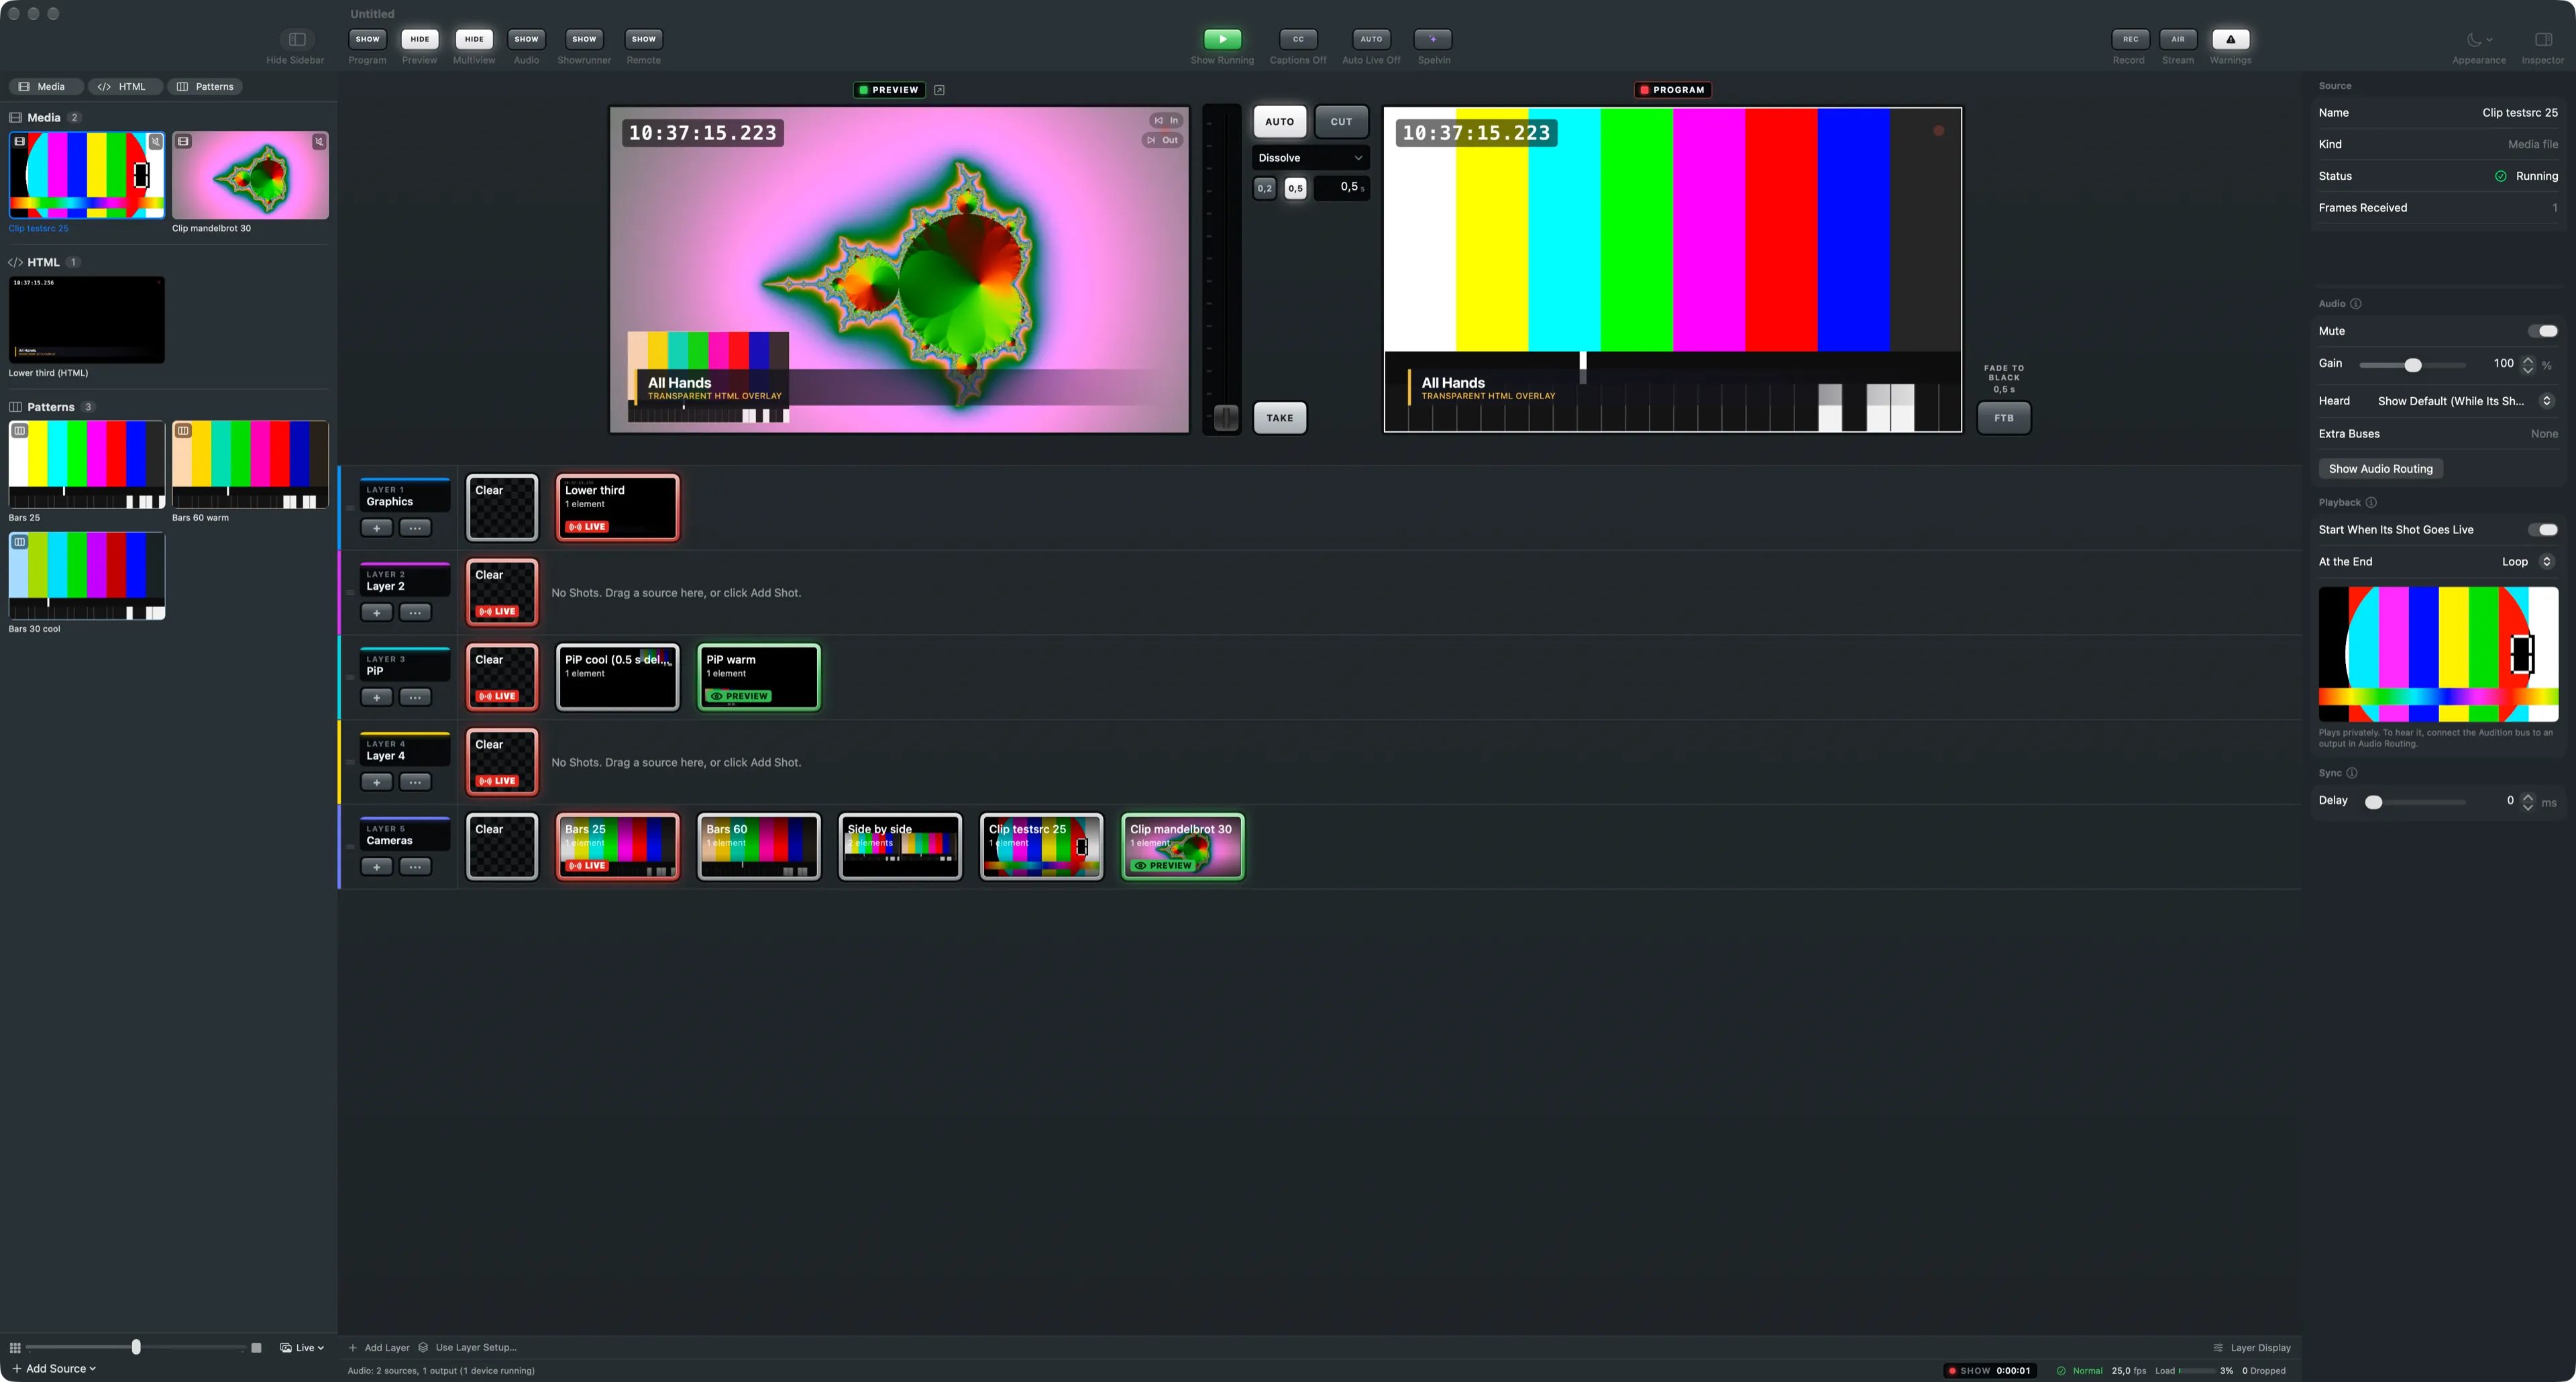Viewport: 2576px width, 1382px height.
Task: Open the Heard audio bus dropdown
Action: pos(2465,401)
